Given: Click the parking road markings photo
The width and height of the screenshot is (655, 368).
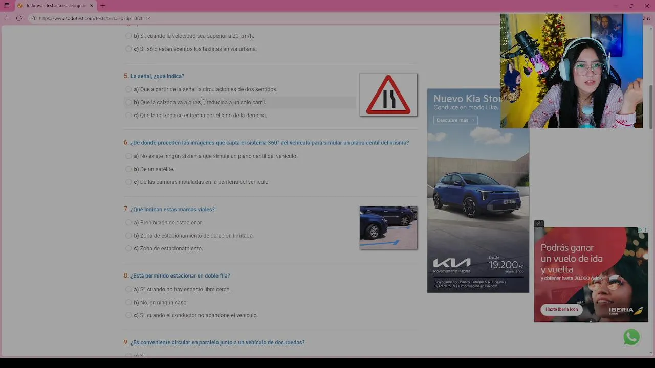Looking at the screenshot, I should [388, 228].
